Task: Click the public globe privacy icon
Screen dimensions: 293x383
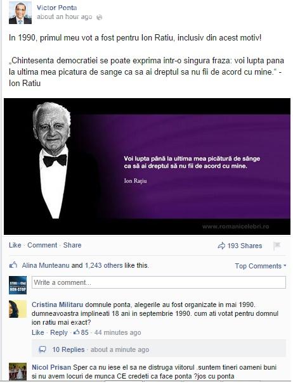Action: pyautogui.click(x=99, y=17)
